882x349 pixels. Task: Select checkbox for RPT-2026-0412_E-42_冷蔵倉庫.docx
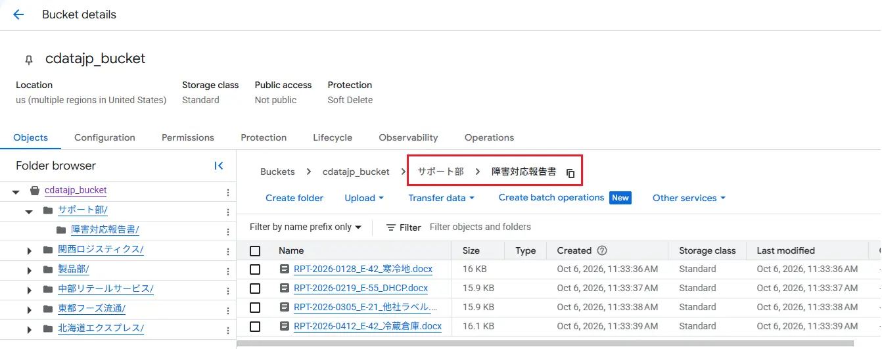255,326
